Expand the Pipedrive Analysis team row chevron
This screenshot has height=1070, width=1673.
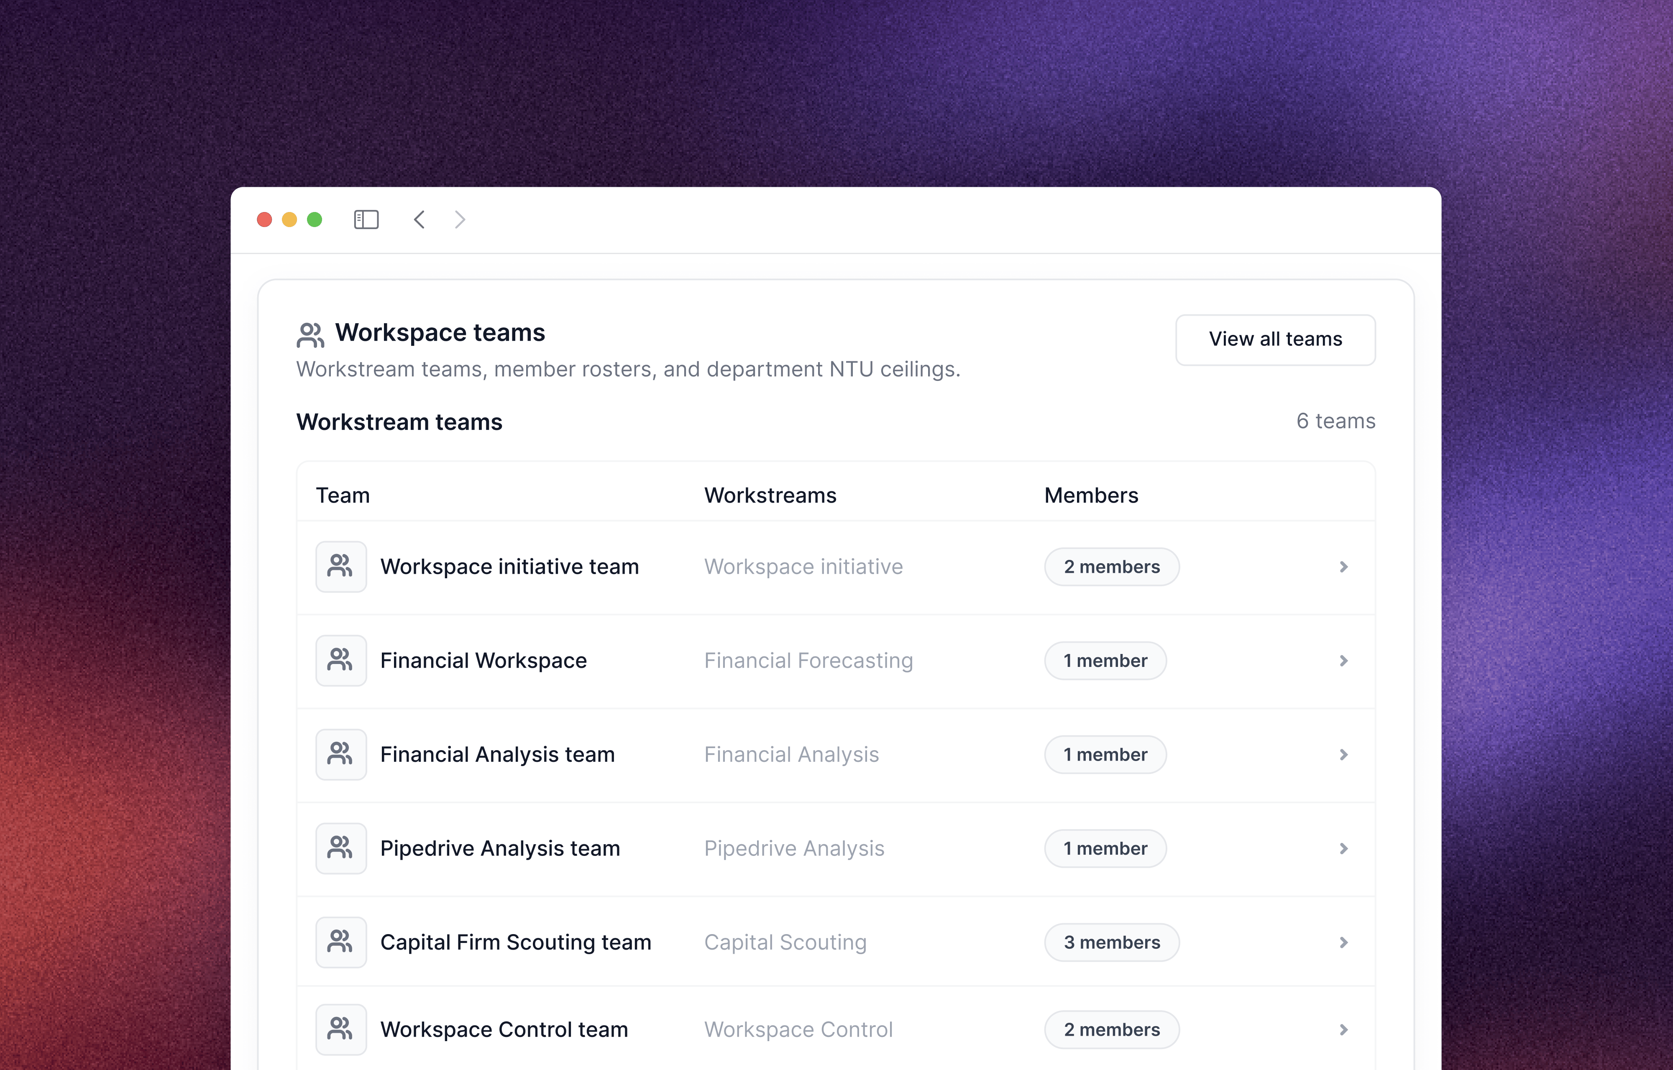tap(1343, 848)
